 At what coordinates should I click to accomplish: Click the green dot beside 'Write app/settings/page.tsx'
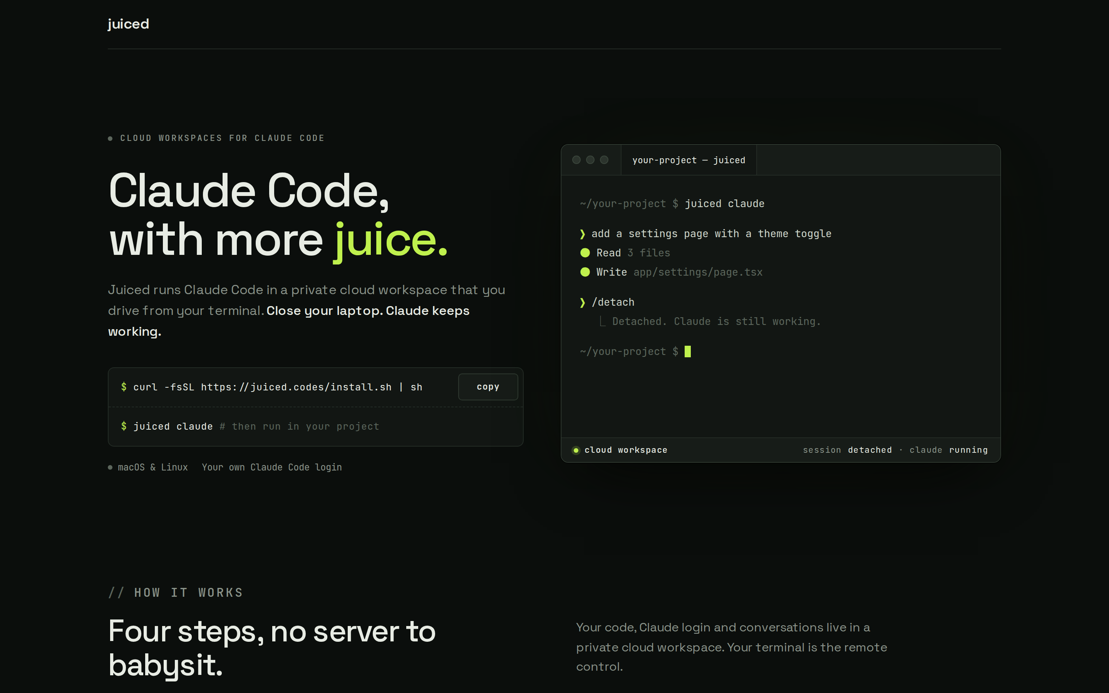[585, 272]
